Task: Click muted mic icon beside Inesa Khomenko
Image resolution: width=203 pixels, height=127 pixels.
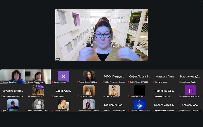Action: (128, 96)
